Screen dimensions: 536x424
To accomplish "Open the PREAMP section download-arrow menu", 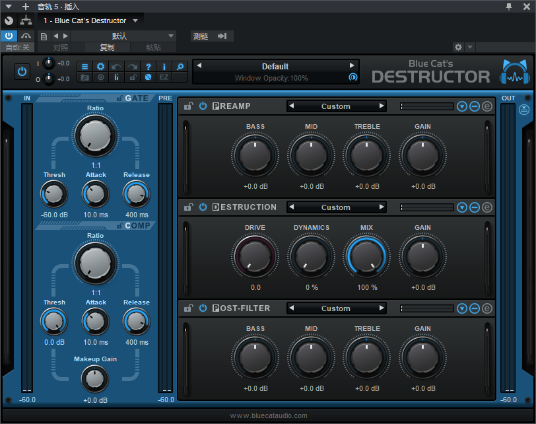I will (462, 106).
